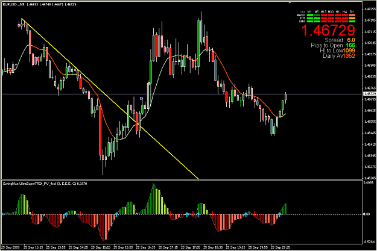The height and width of the screenshot is (251, 377).
Task: Click the green 166 pips value
Action: [350, 45]
